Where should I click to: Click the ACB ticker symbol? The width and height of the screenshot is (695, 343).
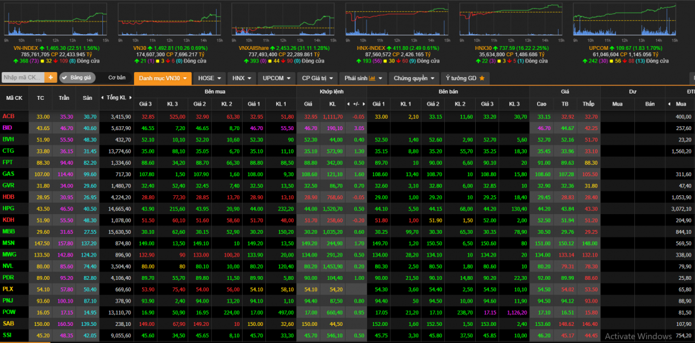click(8, 116)
